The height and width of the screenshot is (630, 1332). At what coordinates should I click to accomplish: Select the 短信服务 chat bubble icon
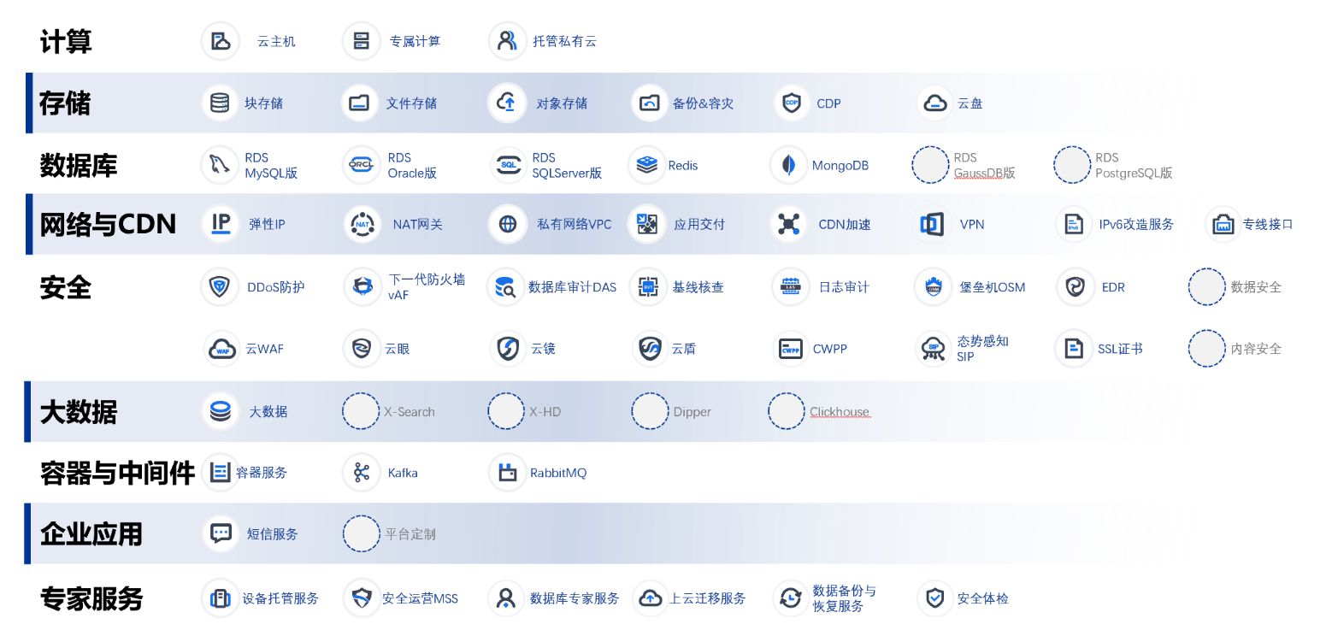[221, 533]
